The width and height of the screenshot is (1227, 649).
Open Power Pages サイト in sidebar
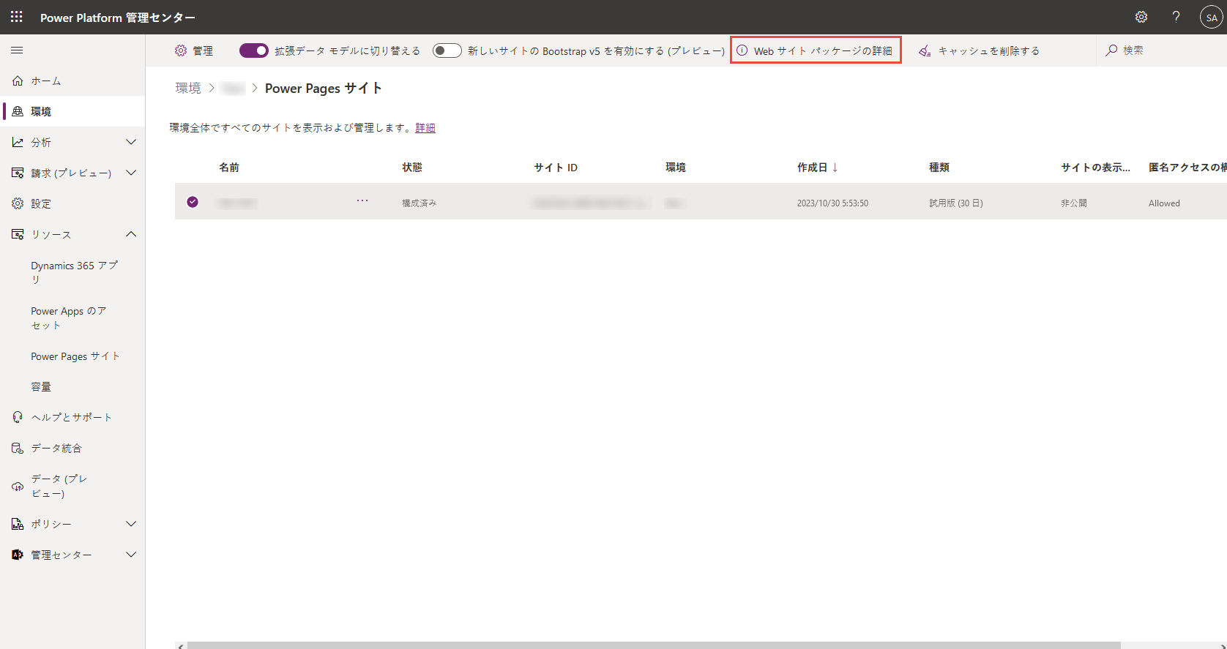pos(75,356)
